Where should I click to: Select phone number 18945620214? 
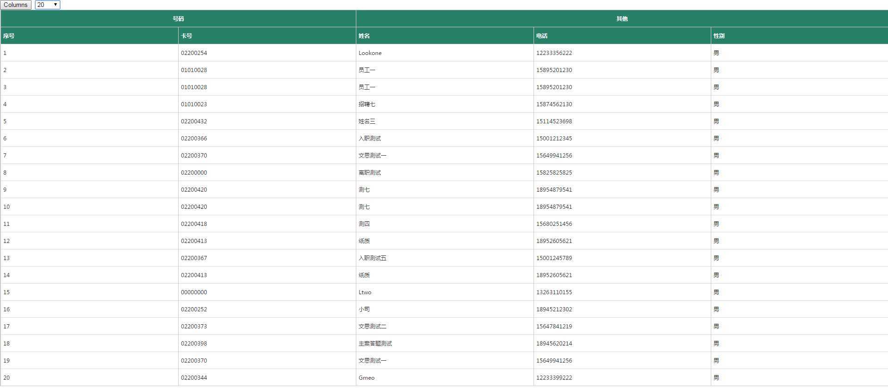(x=554, y=344)
